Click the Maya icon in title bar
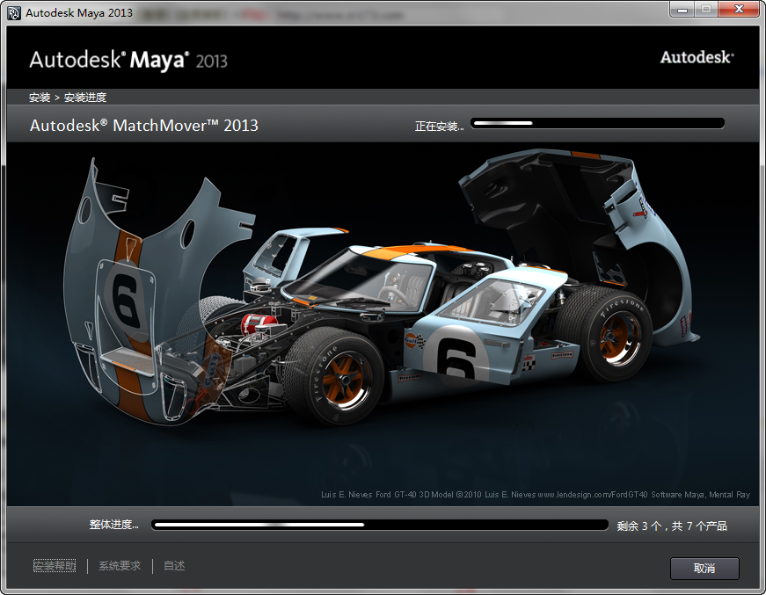The height and width of the screenshot is (595, 766). (14, 13)
